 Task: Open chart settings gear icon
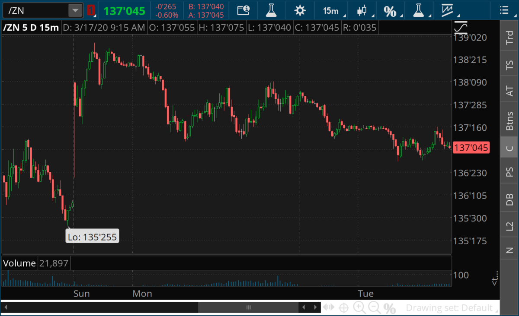pos(299,10)
